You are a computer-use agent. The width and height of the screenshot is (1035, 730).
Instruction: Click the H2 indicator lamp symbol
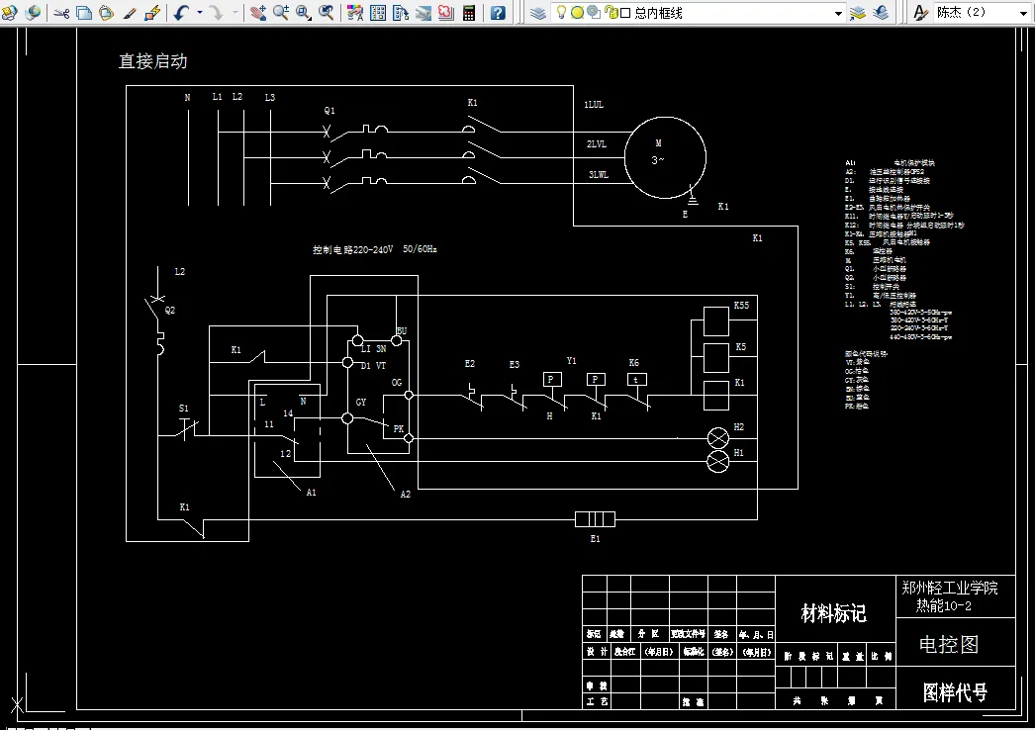coord(718,438)
